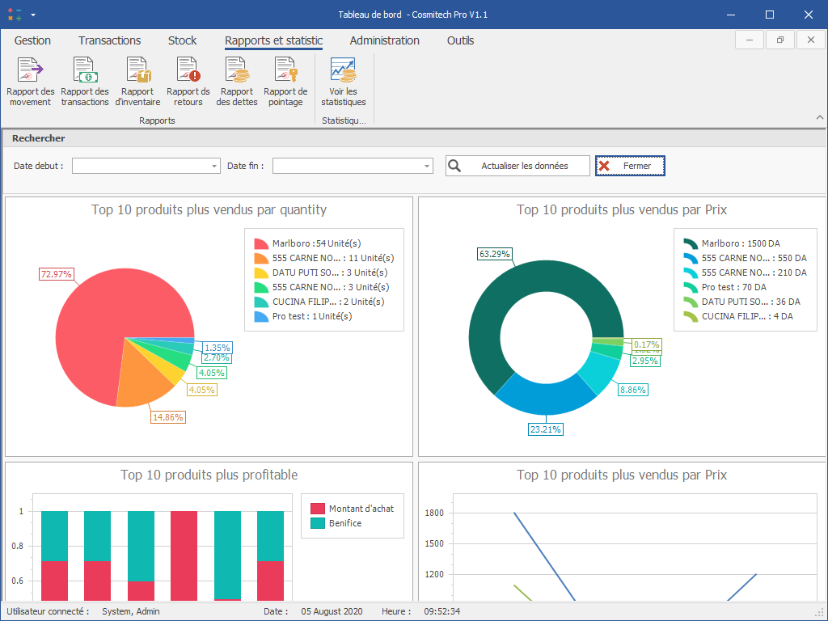
Task: Switch to the Stock tab
Action: coord(182,40)
